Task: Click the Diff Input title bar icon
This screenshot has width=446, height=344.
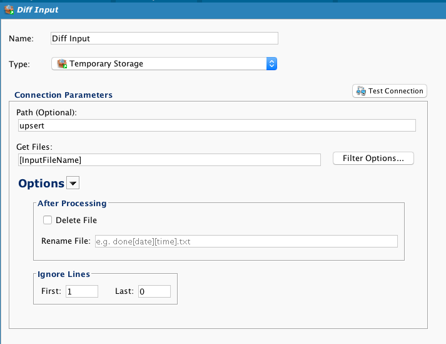Action: click(9, 11)
